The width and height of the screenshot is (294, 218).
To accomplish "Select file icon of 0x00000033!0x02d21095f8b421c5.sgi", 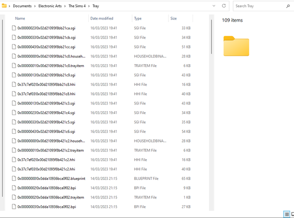I will (x=14, y=122).
